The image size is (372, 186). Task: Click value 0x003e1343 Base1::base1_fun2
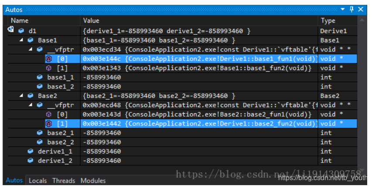[x=197, y=68]
